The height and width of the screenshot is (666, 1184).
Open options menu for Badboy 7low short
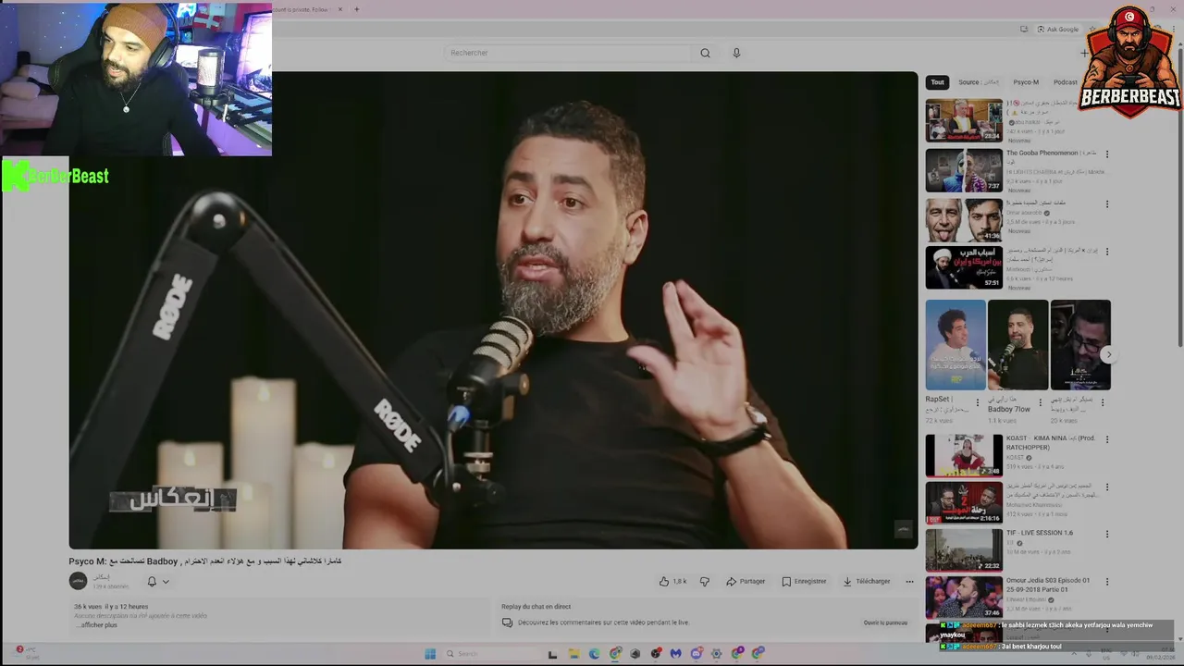[1040, 403]
